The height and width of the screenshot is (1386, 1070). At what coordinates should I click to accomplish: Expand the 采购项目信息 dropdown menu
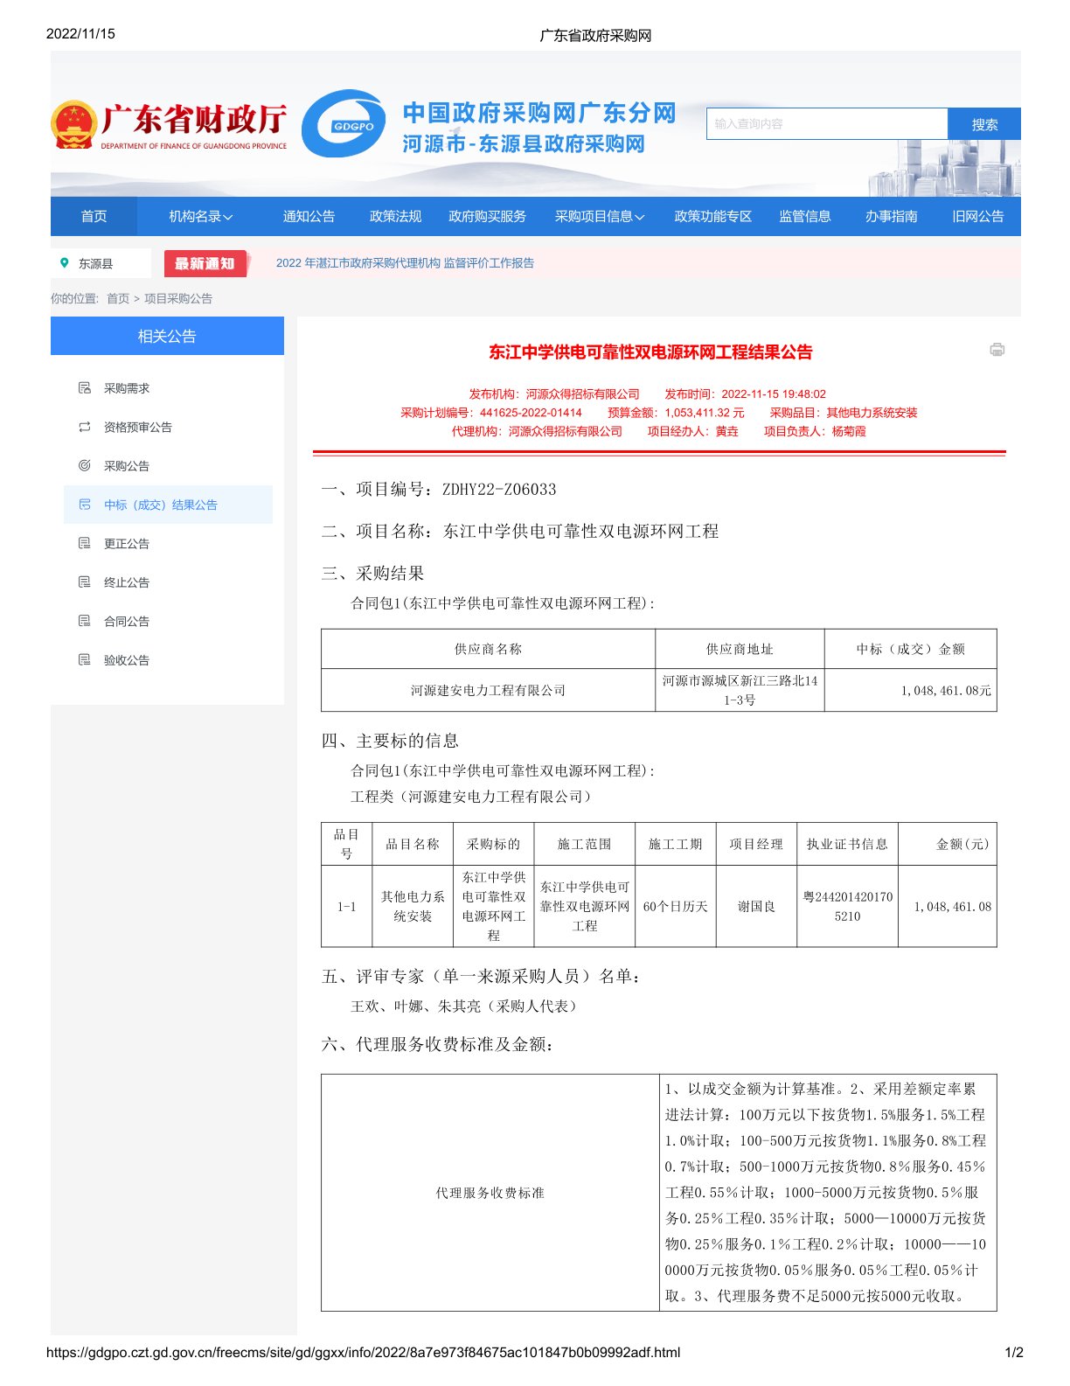pos(599,217)
